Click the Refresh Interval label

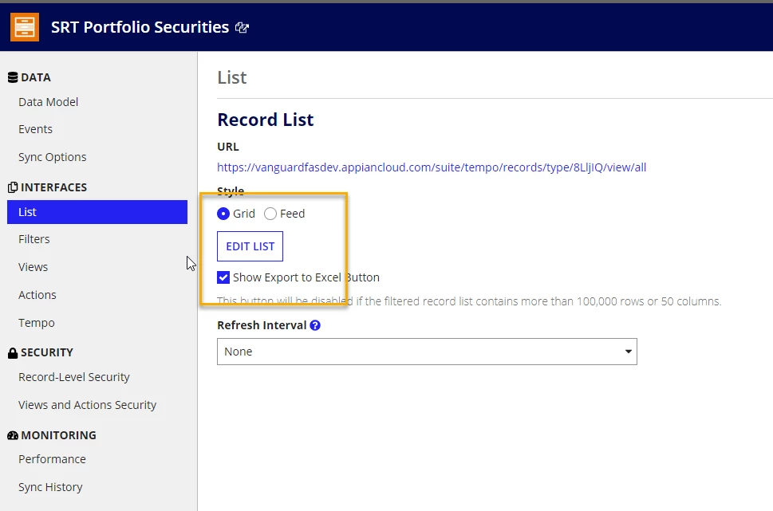pyautogui.click(x=262, y=325)
